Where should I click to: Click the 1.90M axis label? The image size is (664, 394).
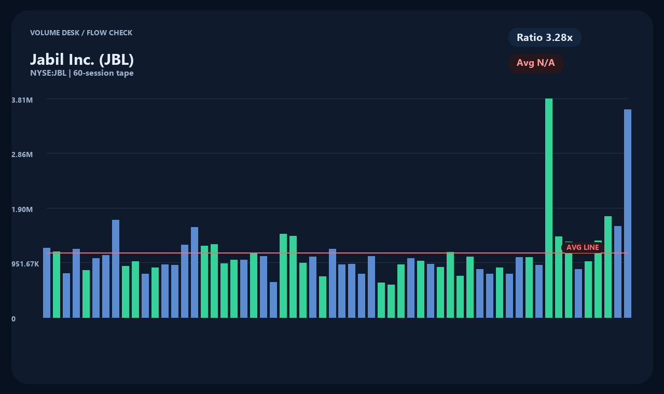[22, 209]
